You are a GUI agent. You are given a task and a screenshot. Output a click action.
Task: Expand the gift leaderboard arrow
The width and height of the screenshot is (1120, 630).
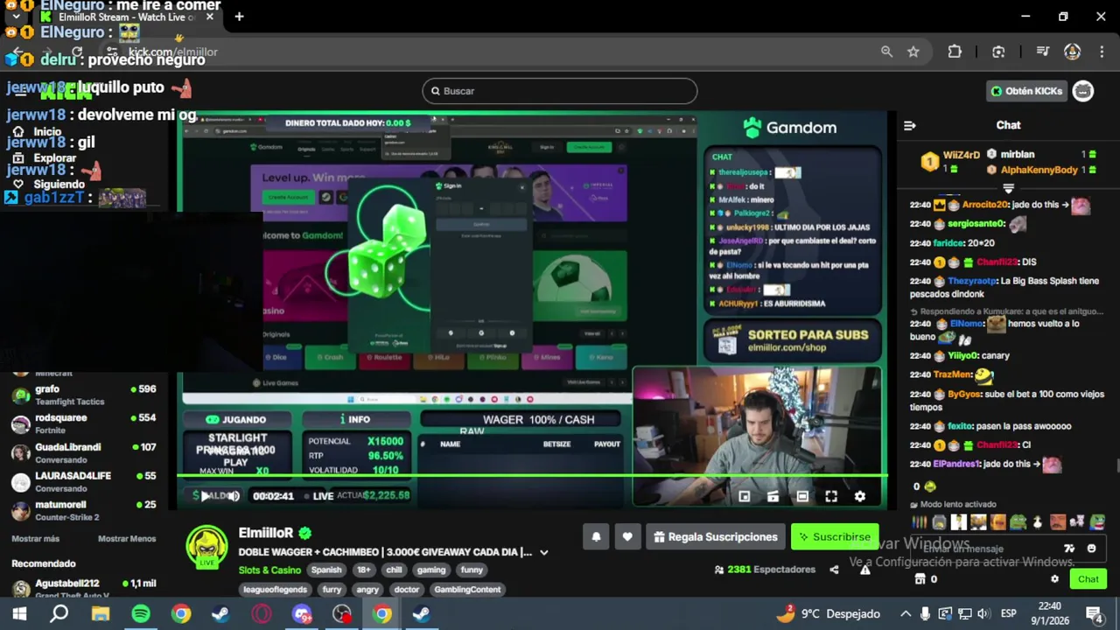(1008, 188)
